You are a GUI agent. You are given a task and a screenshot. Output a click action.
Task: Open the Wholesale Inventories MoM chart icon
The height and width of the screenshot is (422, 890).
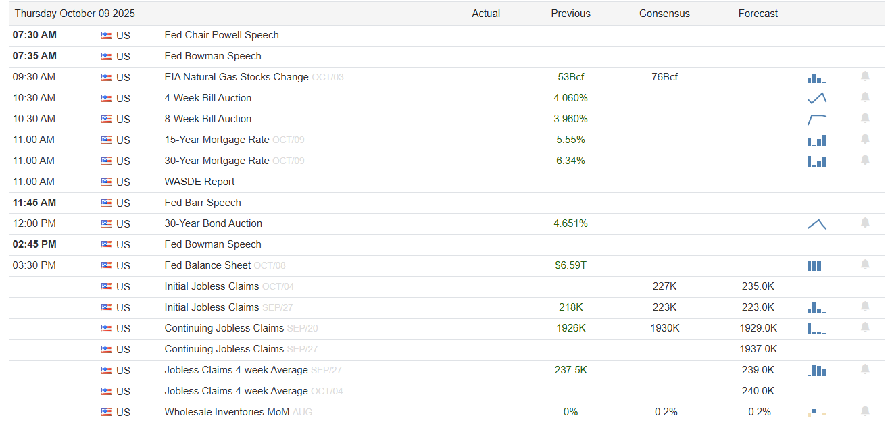coord(816,412)
